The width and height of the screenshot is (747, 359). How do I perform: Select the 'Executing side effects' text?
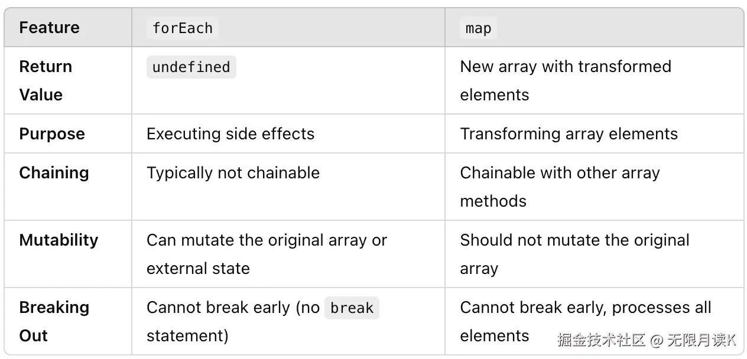point(230,134)
